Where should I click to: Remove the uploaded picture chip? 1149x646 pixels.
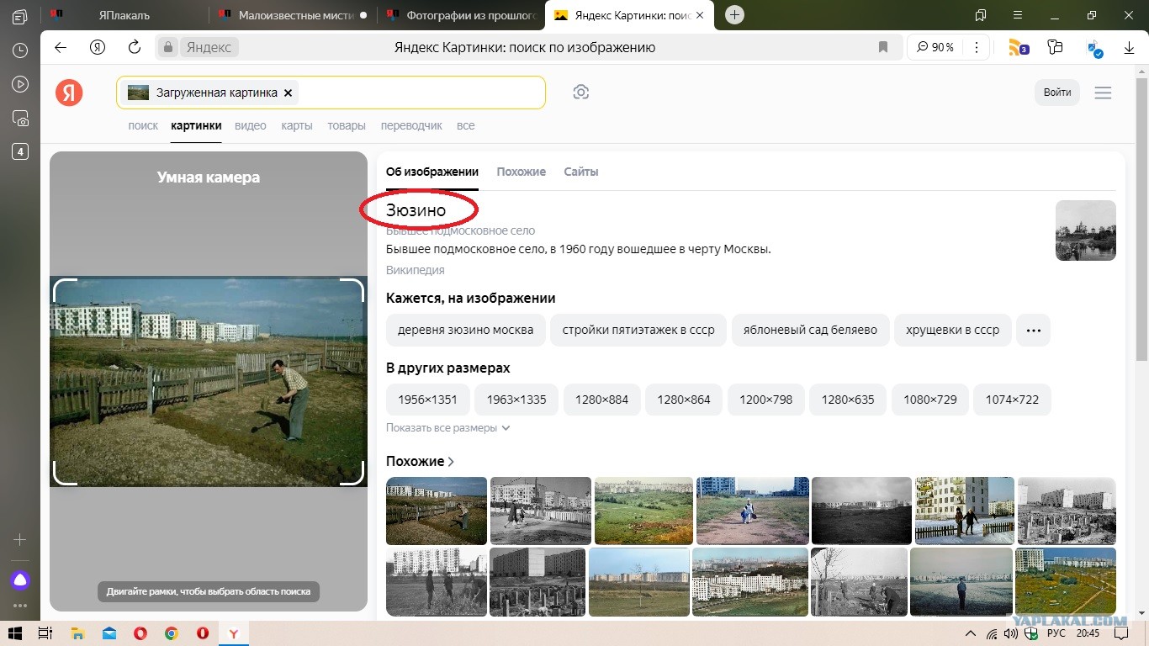pyautogui.click(x=288, y=93)
